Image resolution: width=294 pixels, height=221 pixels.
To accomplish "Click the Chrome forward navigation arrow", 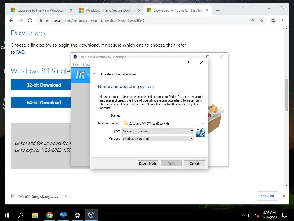I will point(21,20).
